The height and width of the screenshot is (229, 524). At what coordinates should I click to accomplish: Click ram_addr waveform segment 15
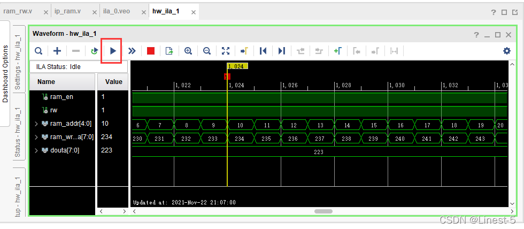click(x=374, y=125)
